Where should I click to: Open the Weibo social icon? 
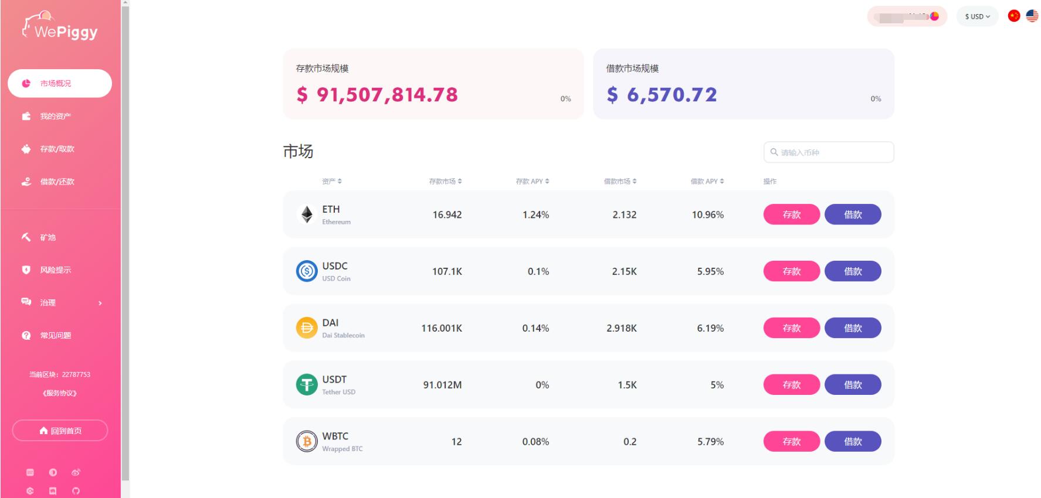pyautogui.click(x=76, y=472)
